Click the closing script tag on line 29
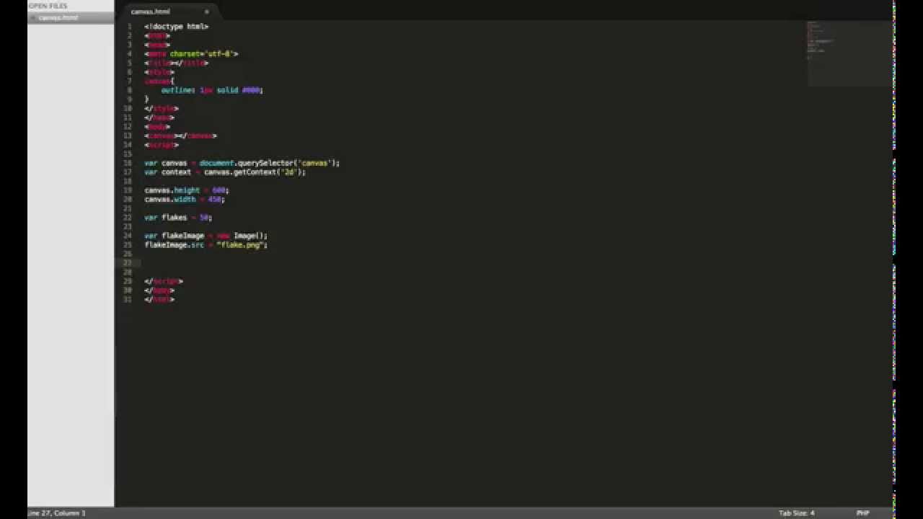Image resolution: width=923 pixels, height=519 pixels. [x=164, y=281]
